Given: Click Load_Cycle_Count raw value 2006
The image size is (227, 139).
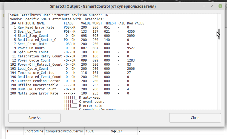Looking at the screenshot, I should (131, 69).
